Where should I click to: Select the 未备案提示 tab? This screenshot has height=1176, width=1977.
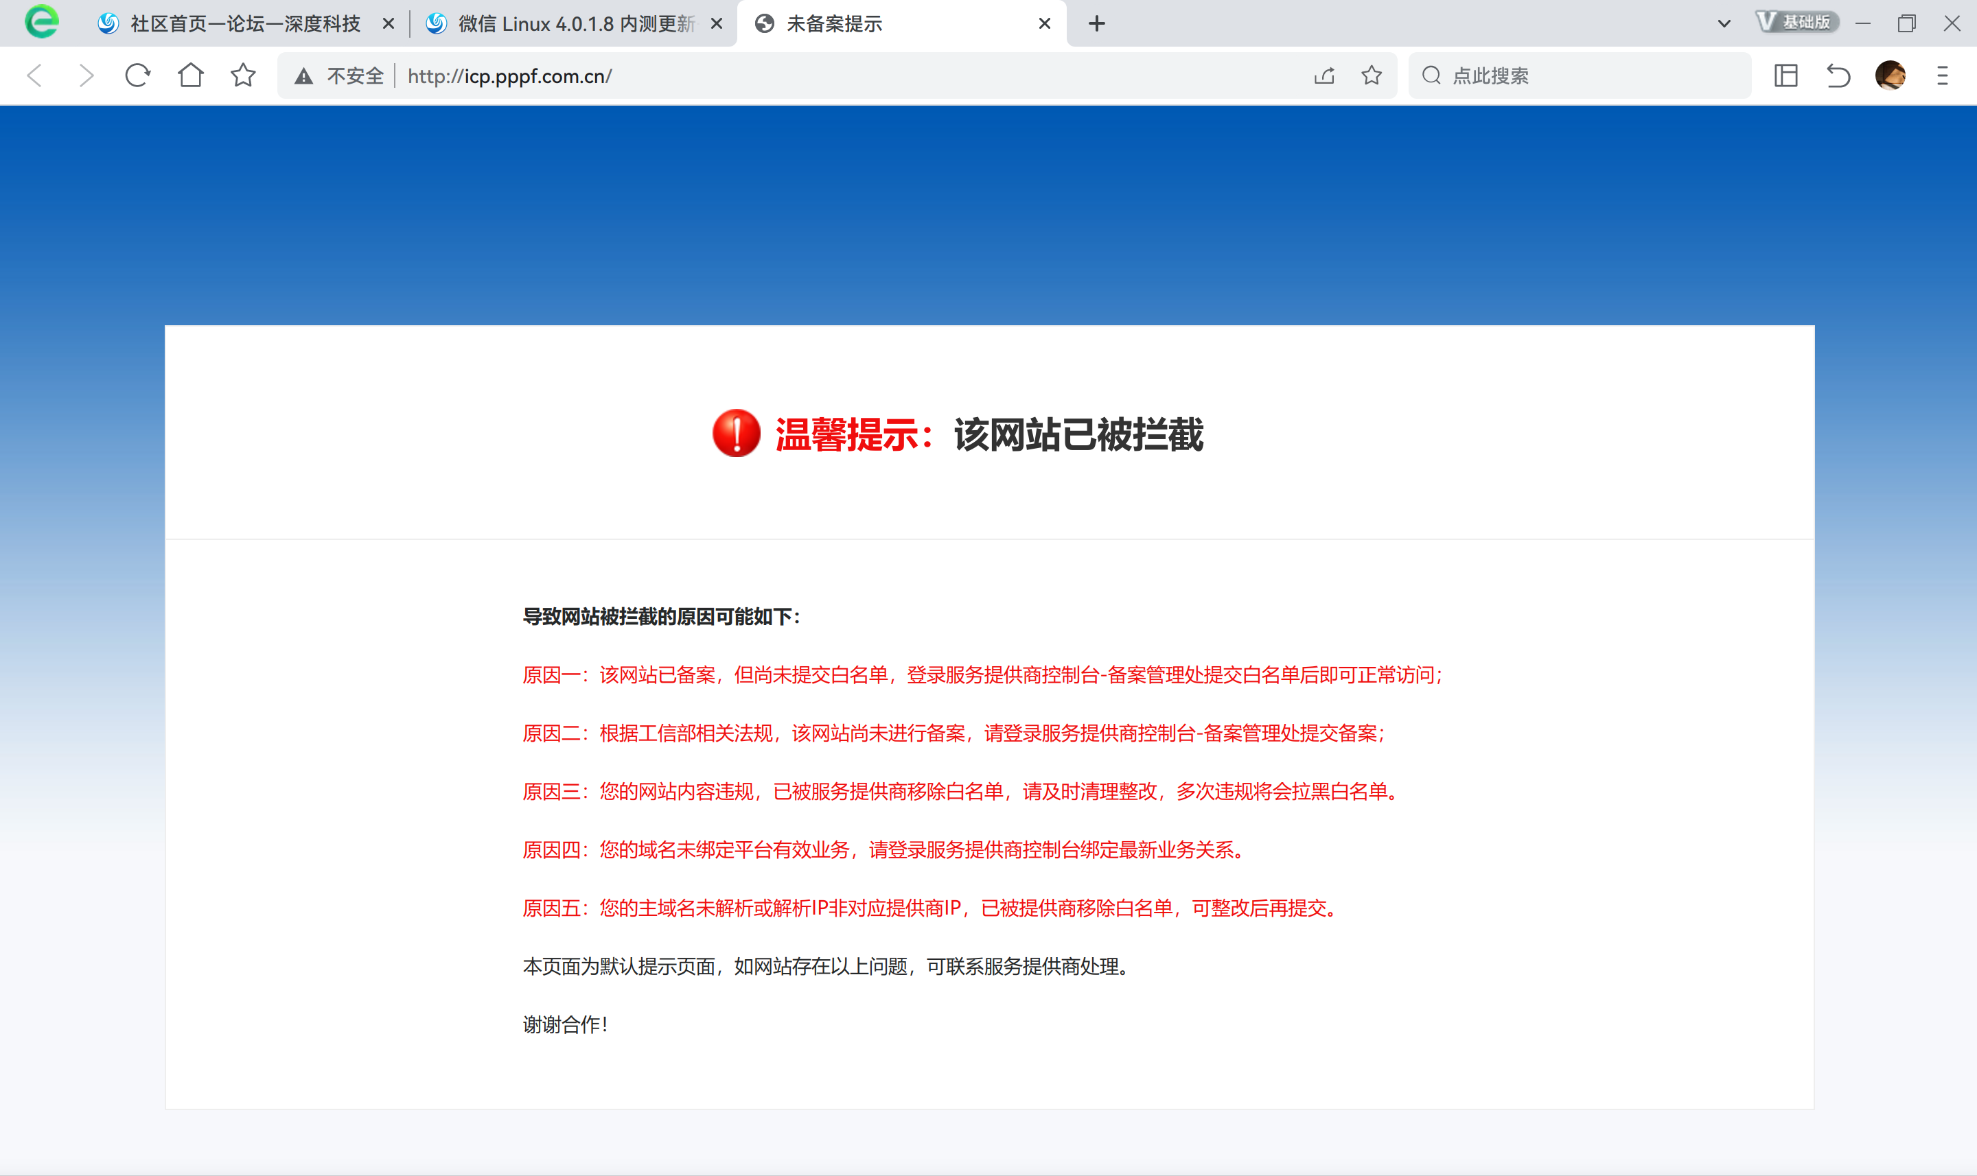coord(901,24)
